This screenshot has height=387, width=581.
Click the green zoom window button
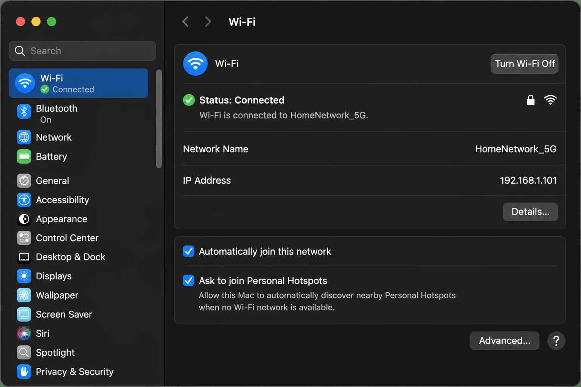51,22
